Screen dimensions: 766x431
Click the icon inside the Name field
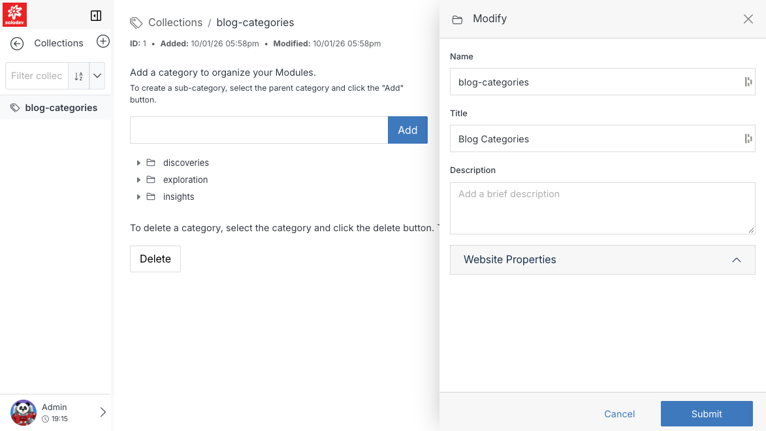tap(748, 82)
